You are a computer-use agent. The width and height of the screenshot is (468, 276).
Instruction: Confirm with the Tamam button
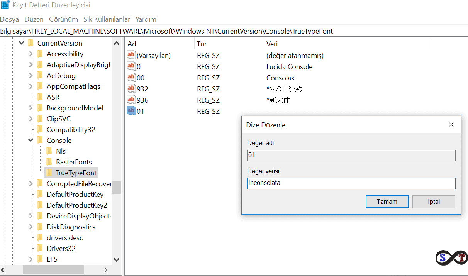tap(387, 201)
